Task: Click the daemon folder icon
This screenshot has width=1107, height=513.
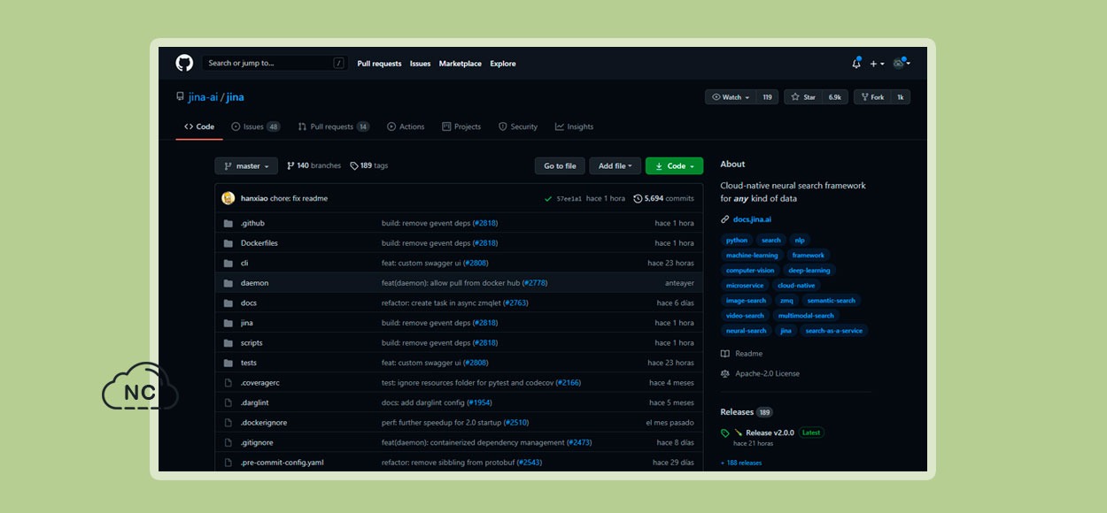Action: point(228,283)
